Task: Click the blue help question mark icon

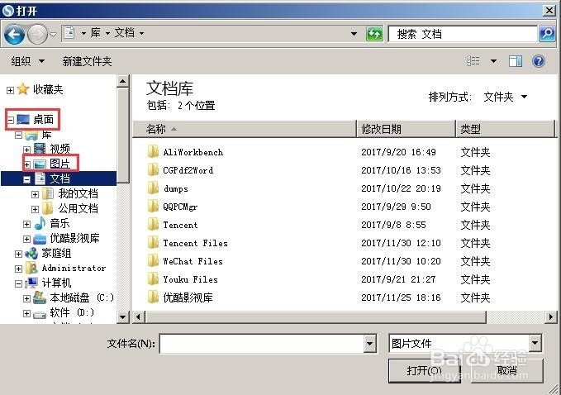Action: click(539, 61)
